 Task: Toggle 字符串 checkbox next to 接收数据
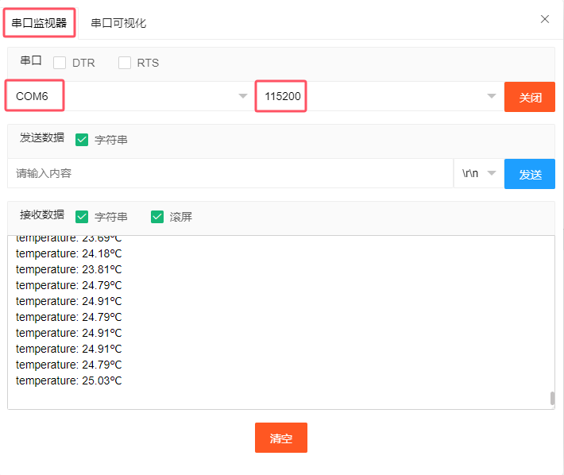(82, 217)
